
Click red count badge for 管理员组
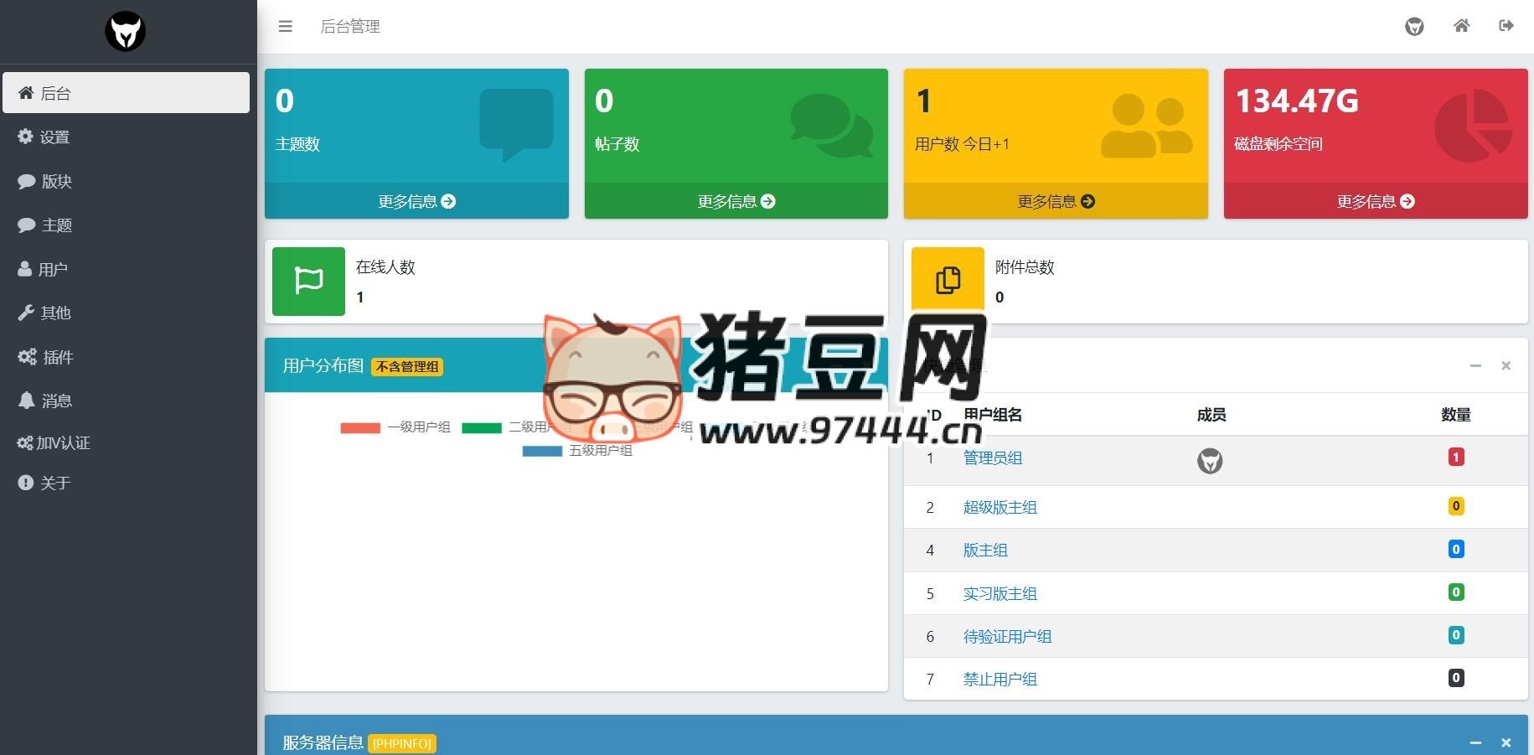pyautogui.click(x=1456, y=457)
